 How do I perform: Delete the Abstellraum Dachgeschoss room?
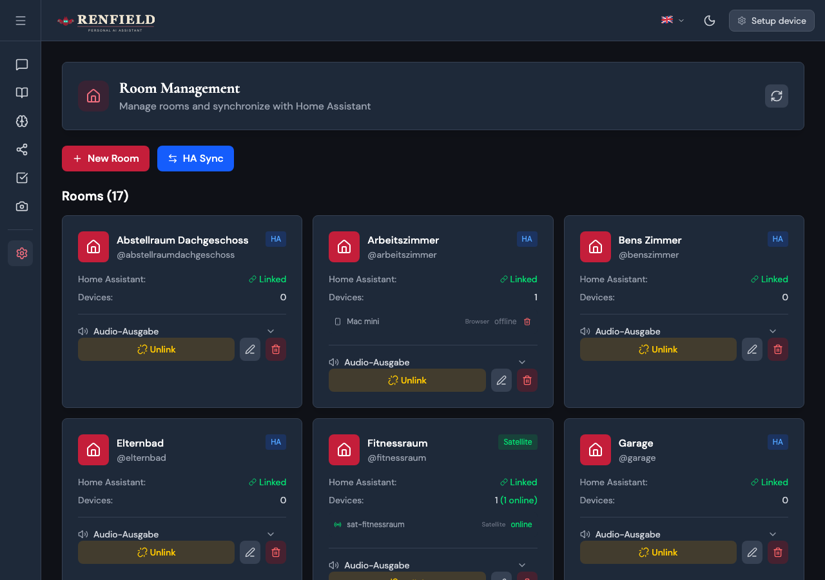pyautogui.click(x=276, y=349)
